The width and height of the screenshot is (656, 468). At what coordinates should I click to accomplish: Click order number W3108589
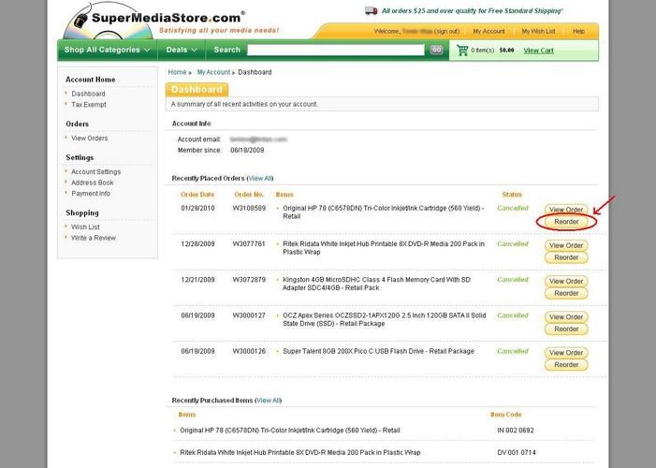pos(249,208)
